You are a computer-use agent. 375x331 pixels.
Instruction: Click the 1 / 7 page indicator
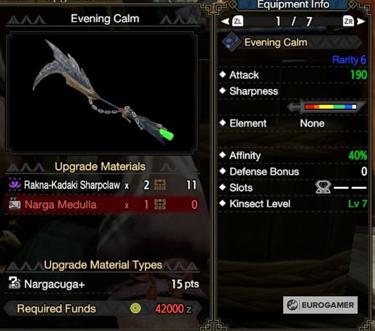click(x=293, y=22)
